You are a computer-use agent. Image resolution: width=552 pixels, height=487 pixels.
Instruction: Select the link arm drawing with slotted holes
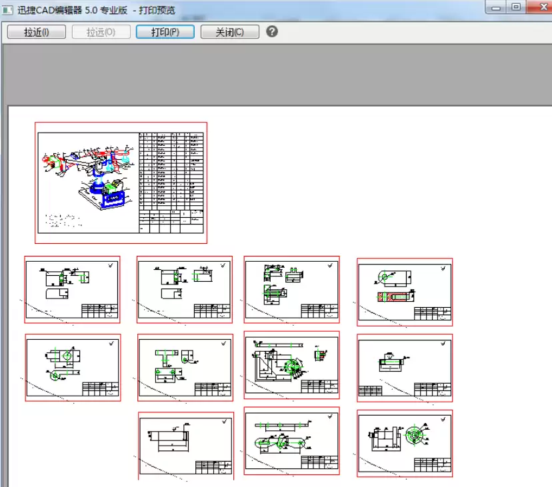[291, 440]
